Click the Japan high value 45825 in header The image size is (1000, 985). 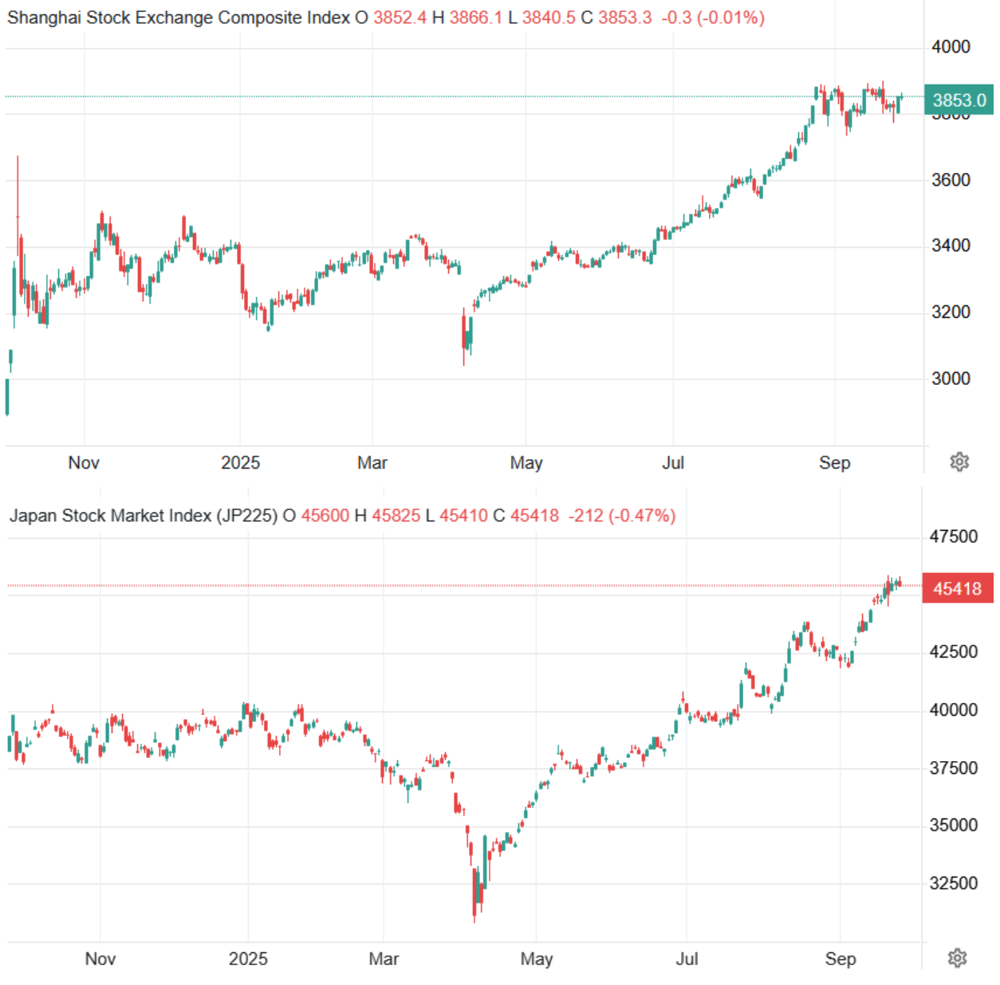[x=396, y=516]
